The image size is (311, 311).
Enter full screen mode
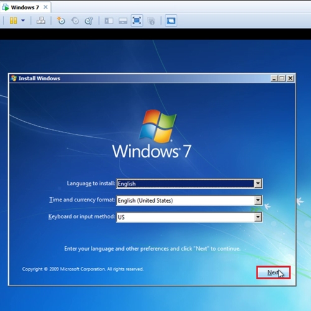(x=137, y=21)
